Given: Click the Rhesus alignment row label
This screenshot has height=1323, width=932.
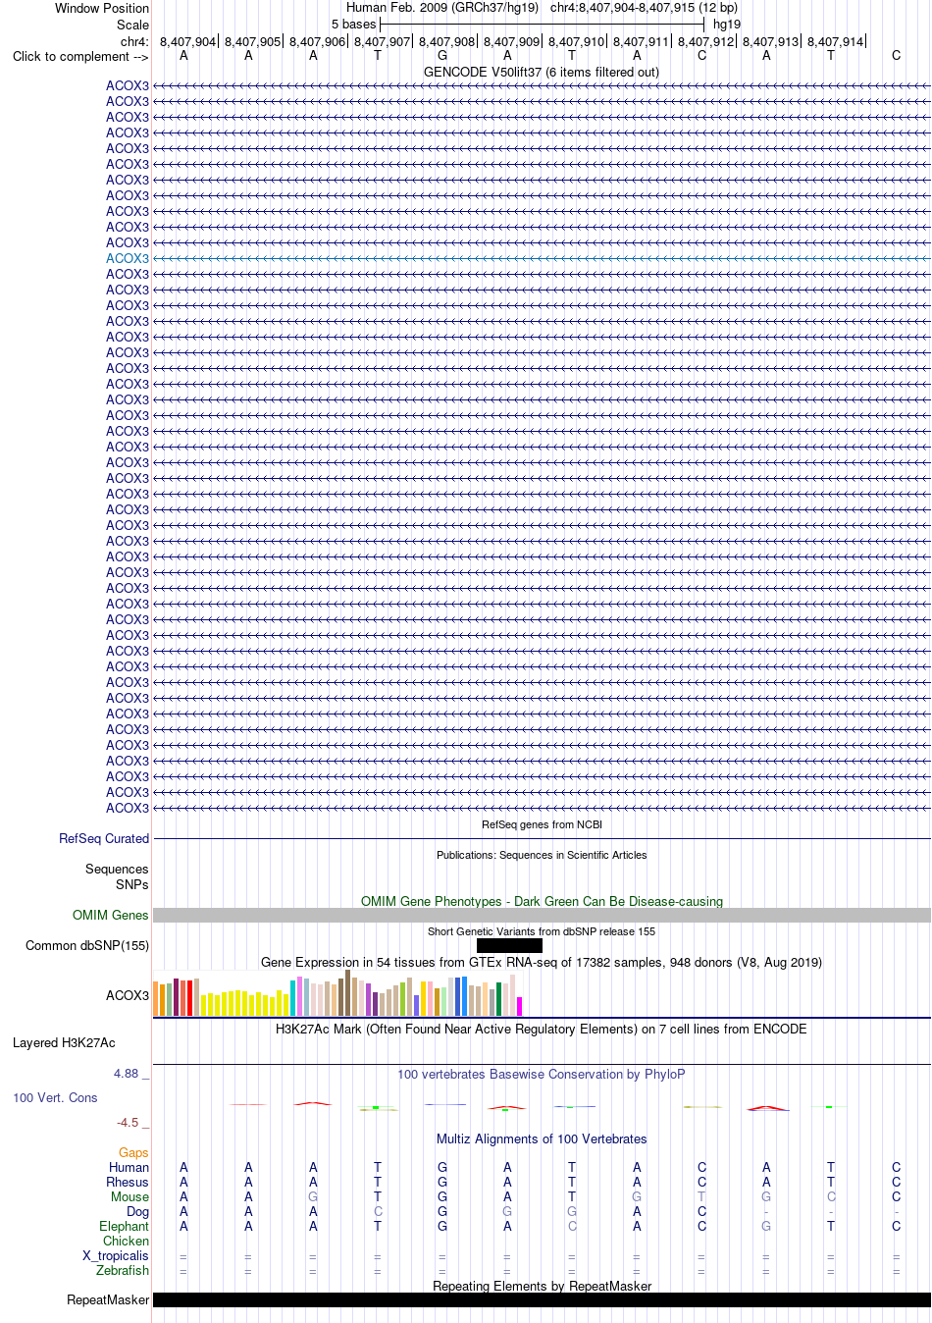Looking at the screenshot, I should tap(128, 1182).
